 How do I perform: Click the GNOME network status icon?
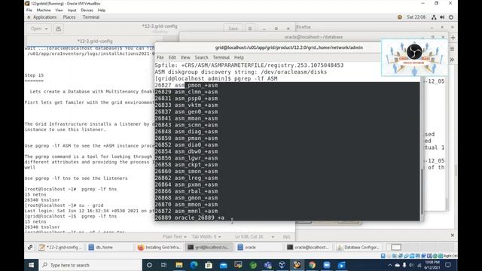point(434,17)
